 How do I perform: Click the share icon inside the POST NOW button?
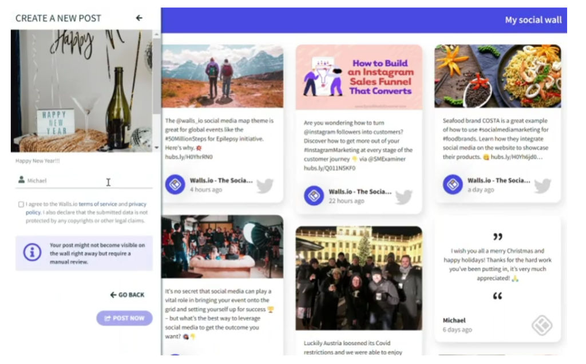click(109, 319)
